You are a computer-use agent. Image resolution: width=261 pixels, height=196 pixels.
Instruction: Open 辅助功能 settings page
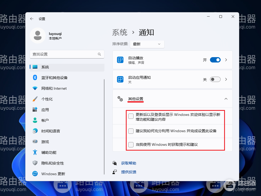point(67,152)
